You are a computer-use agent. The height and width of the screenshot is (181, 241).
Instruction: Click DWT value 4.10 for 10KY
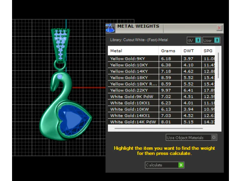188,65
